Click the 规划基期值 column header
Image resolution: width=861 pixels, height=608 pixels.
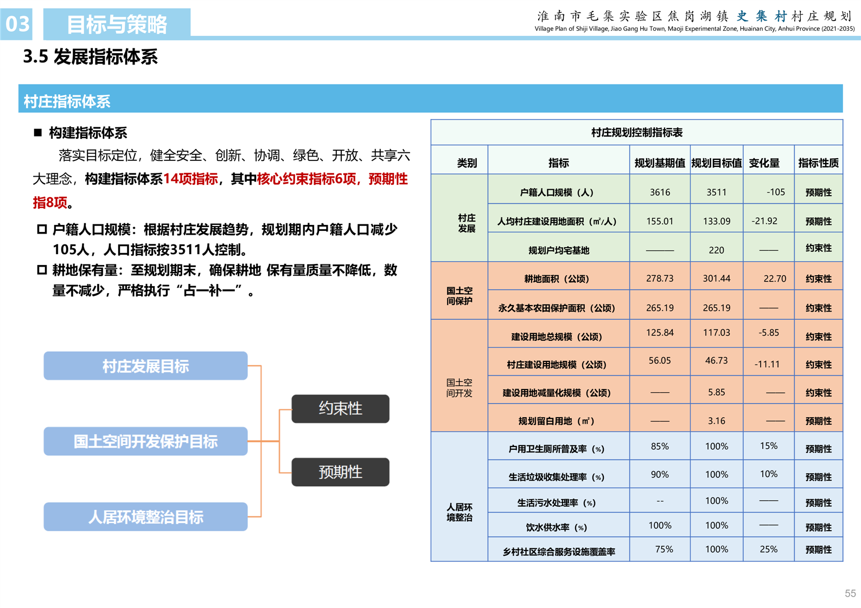coord(659,163)
